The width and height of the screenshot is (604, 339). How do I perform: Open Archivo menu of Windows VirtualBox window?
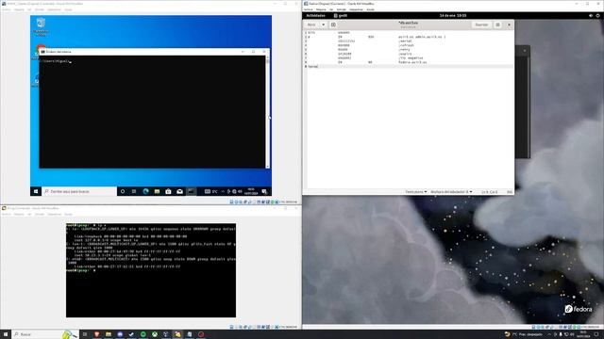pos(7,9)
